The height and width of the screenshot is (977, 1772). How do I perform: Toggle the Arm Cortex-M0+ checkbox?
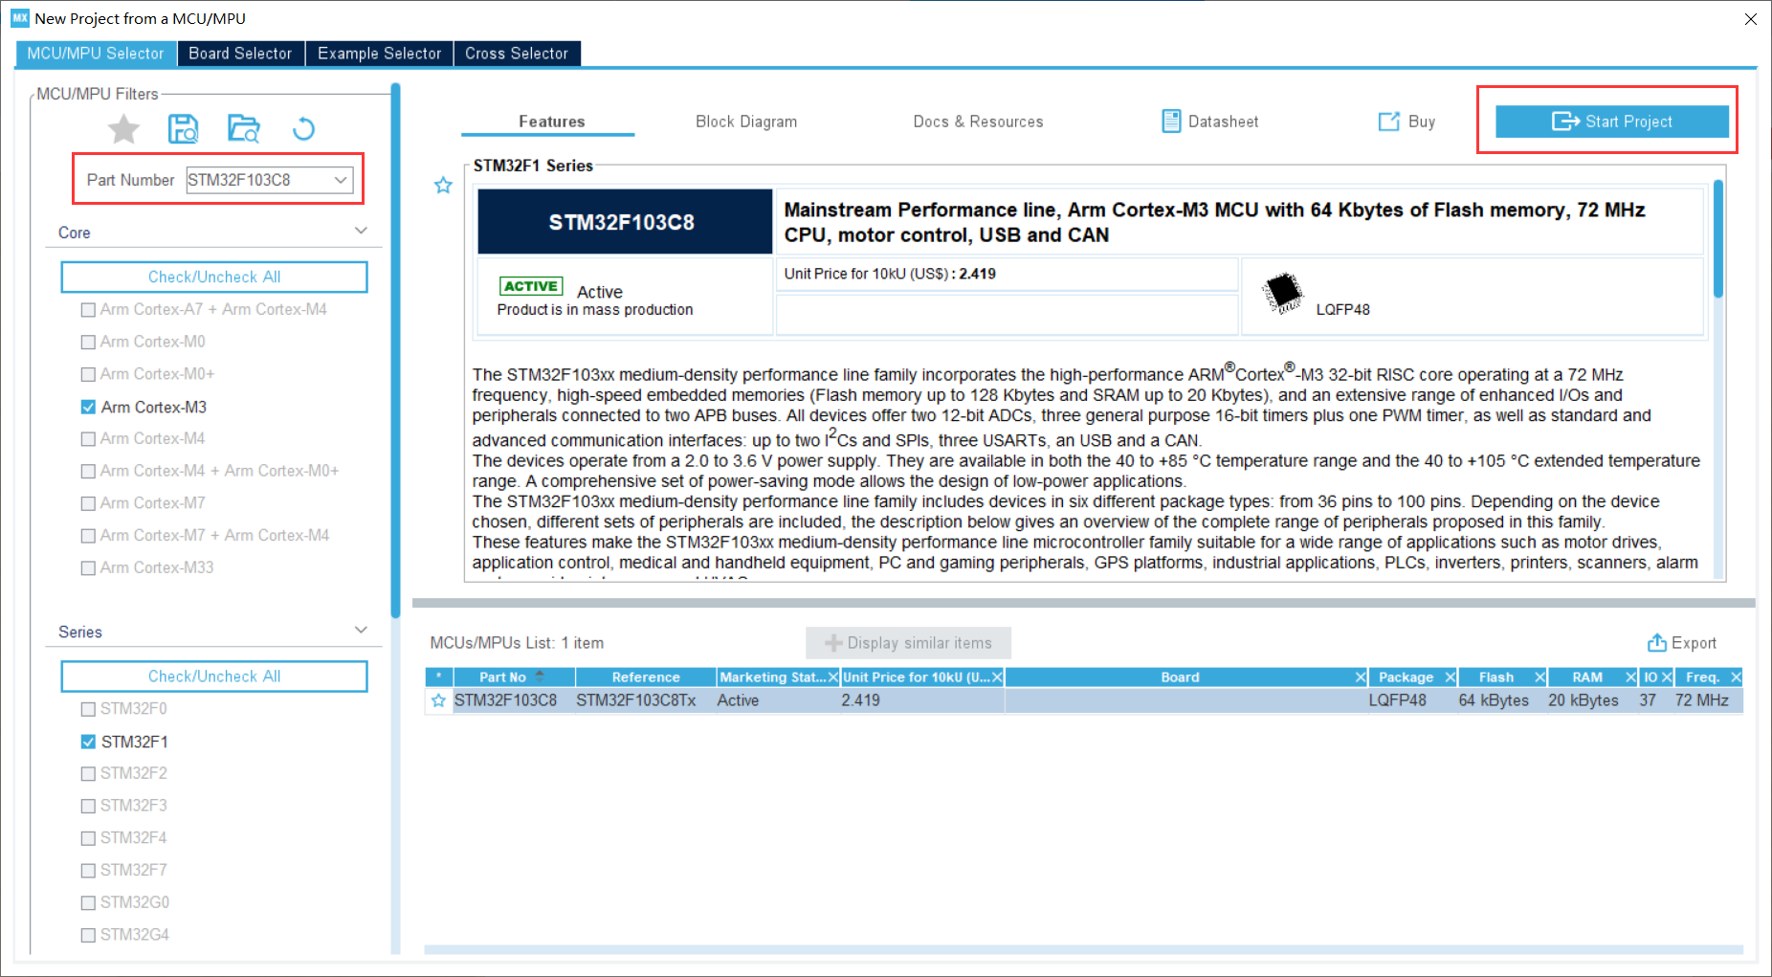click(x=88, y=374)
